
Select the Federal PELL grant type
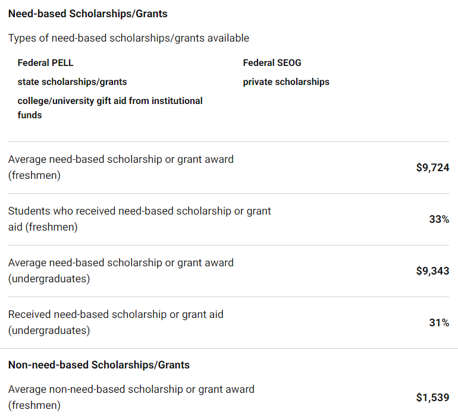point(46,62)
